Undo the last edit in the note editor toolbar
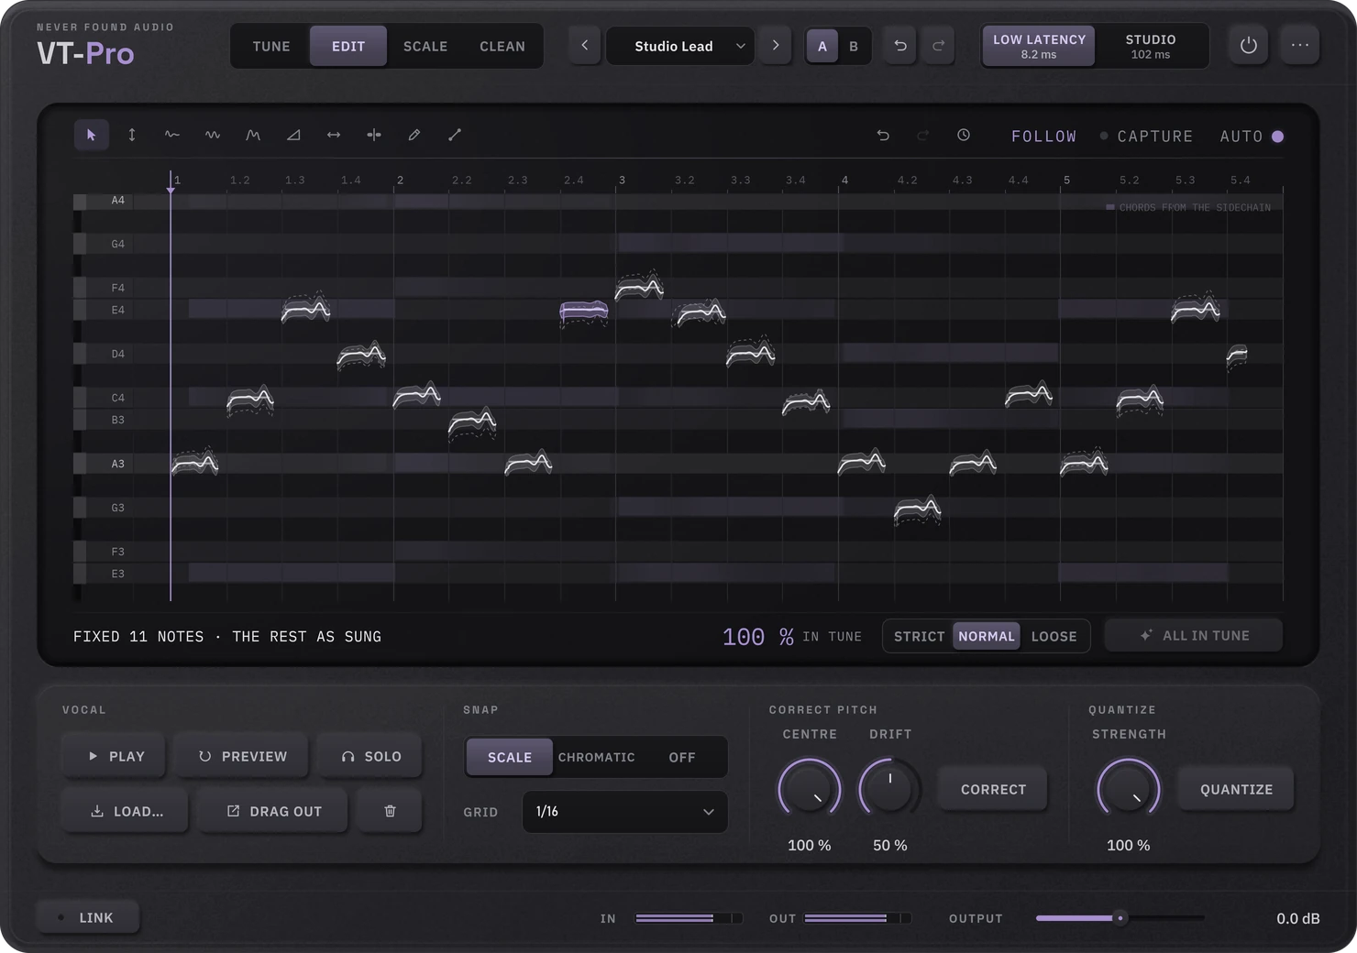The image size is (1357, 953). 883,136
